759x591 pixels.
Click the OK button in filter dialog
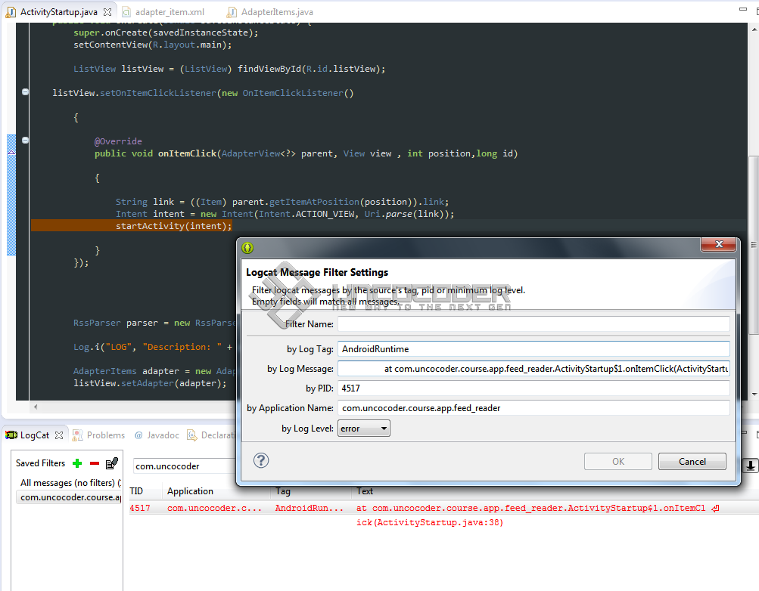pos(618,462)
